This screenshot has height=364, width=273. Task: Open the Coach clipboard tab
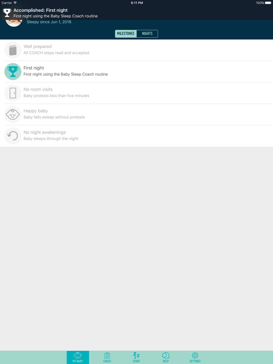tap(107, 357)
